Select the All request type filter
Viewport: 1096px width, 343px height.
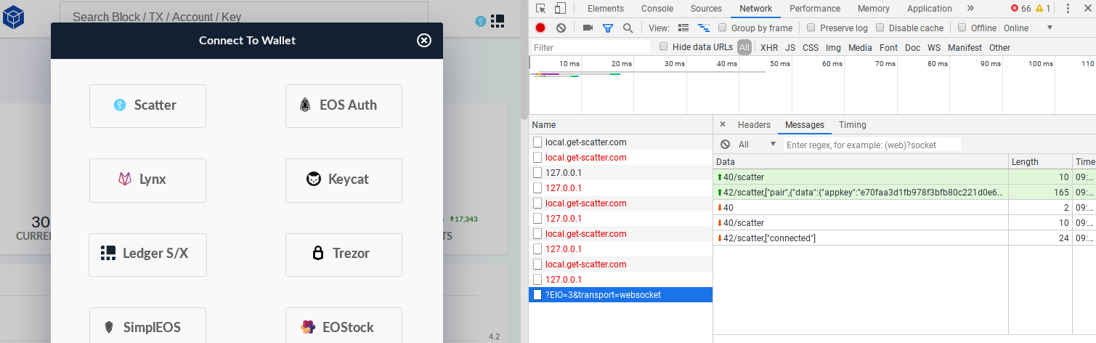tap(744, 47)
